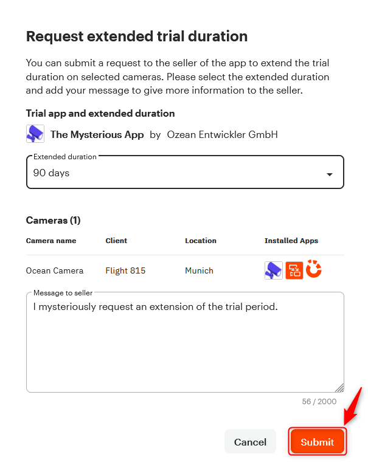This screenshot has width=368, height=468.
Task: Click the Trial app and extended duration label
Action: [x=100, y=114]
